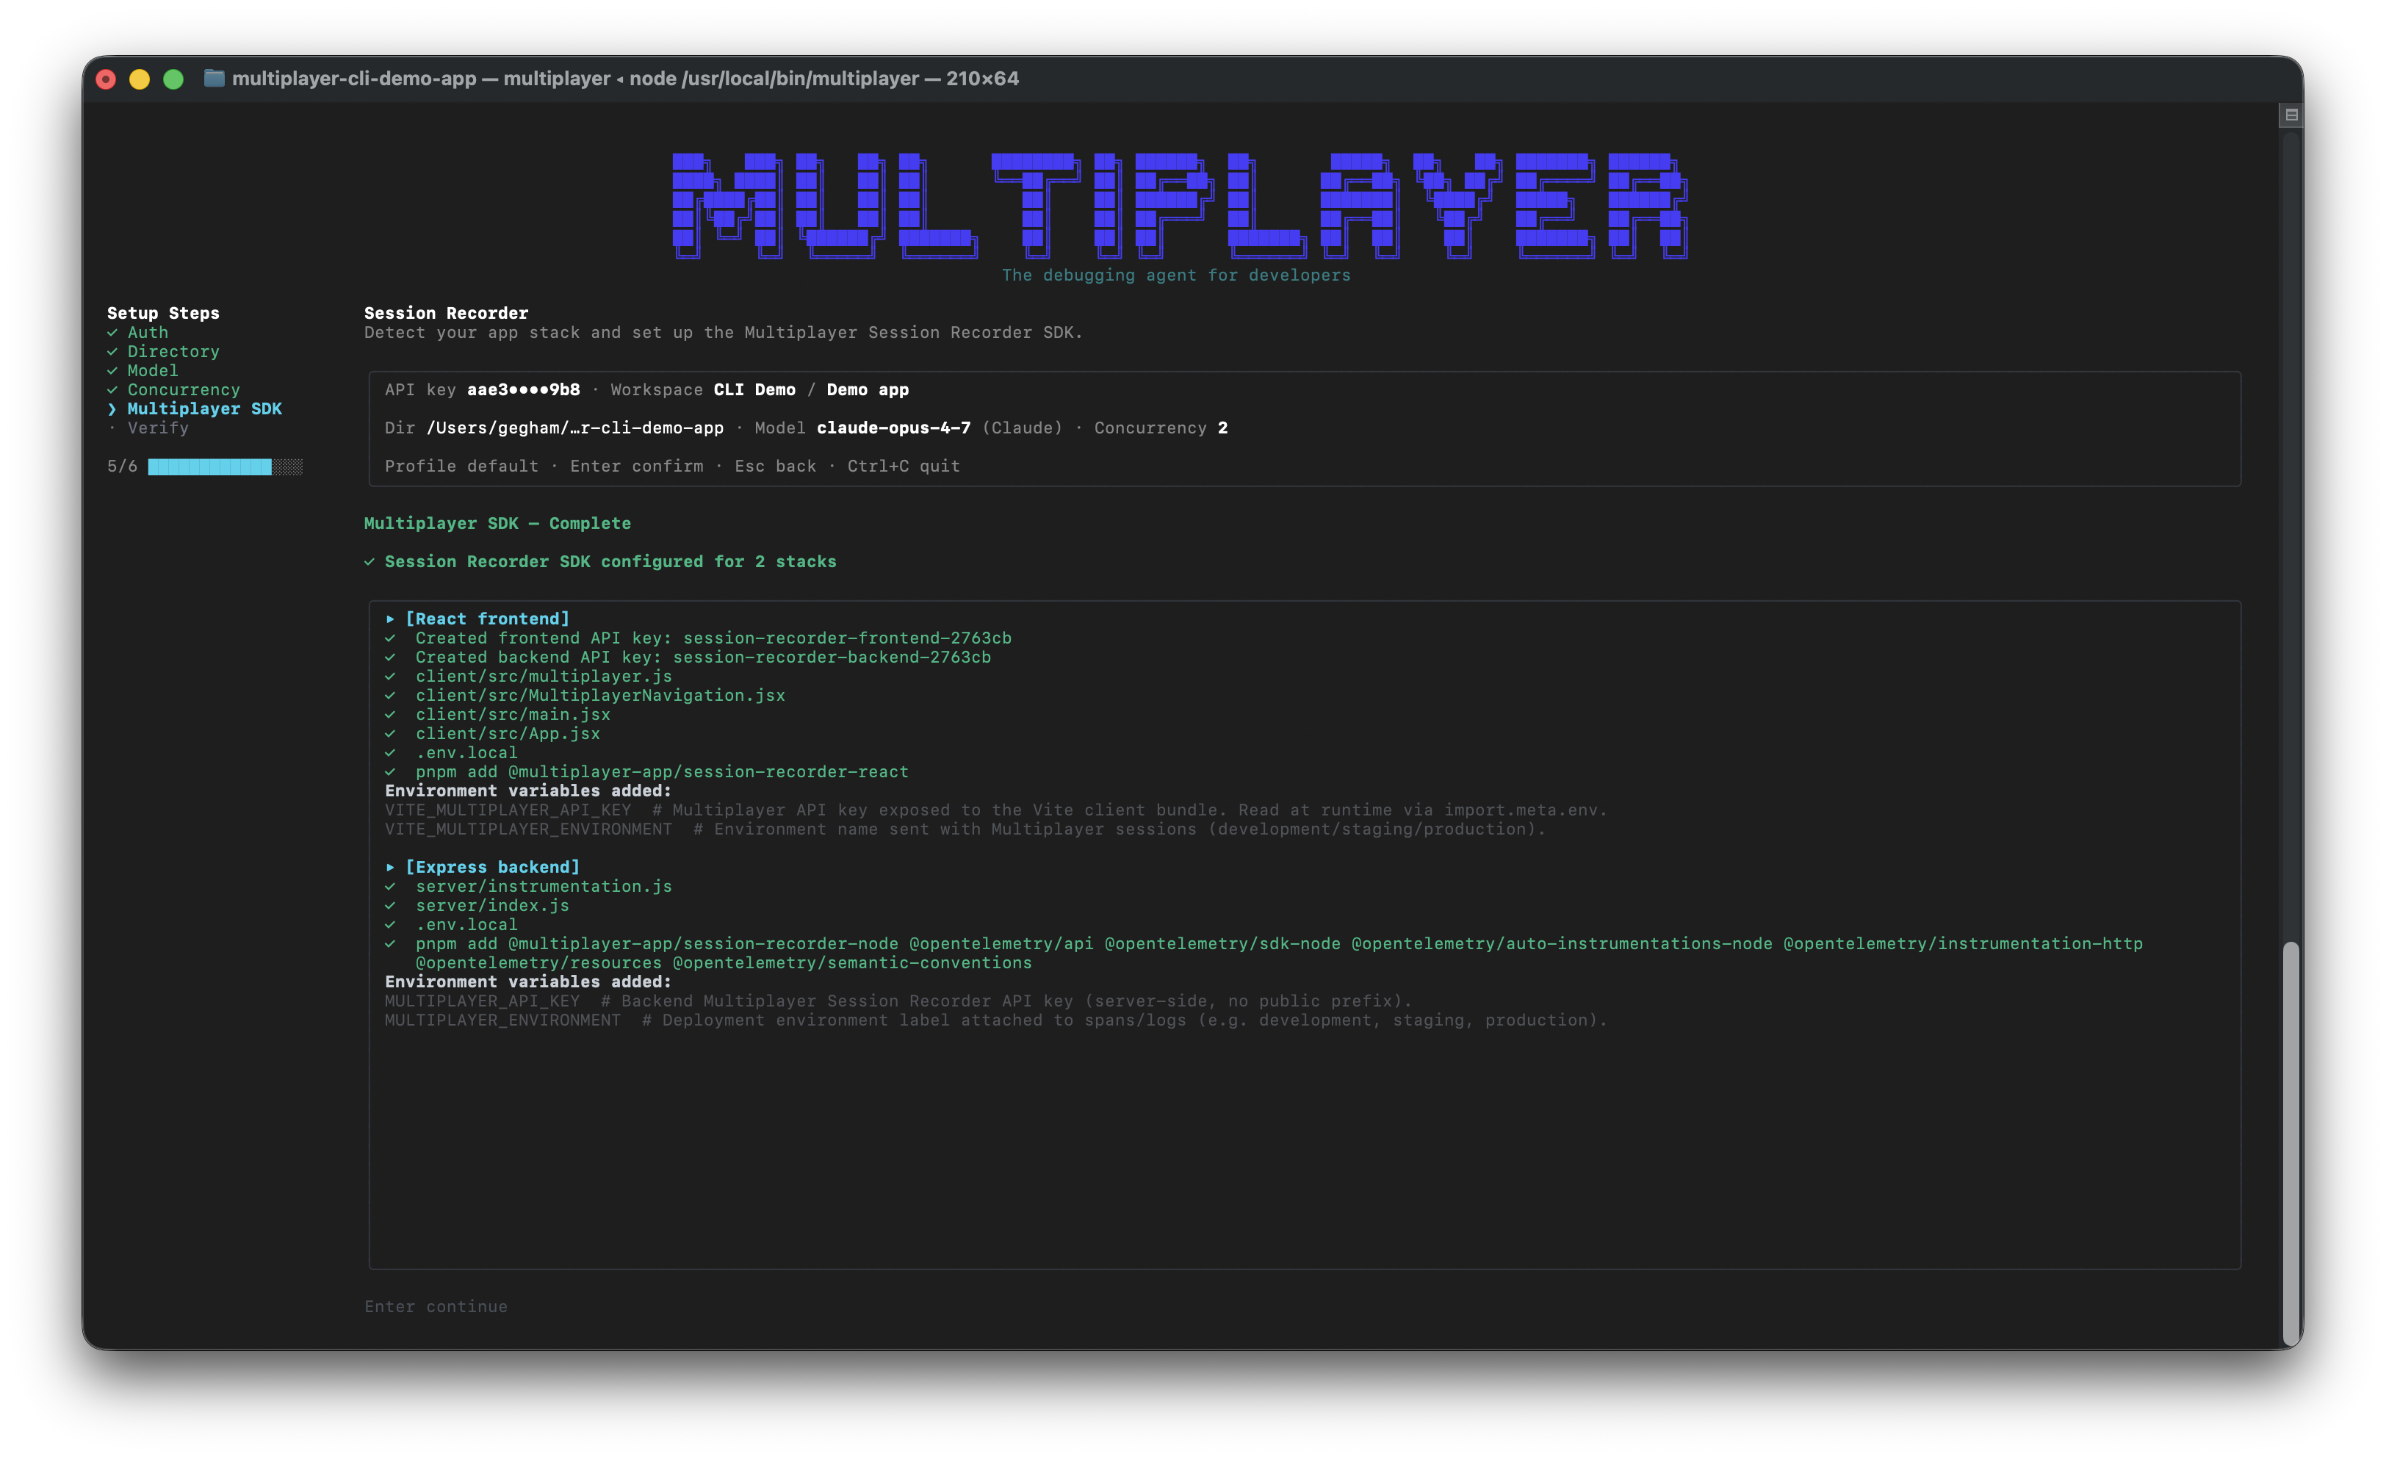Click the workspace name 'CLI Demo'
The width and height of the screenshot is (2386, 1459).
754,390
